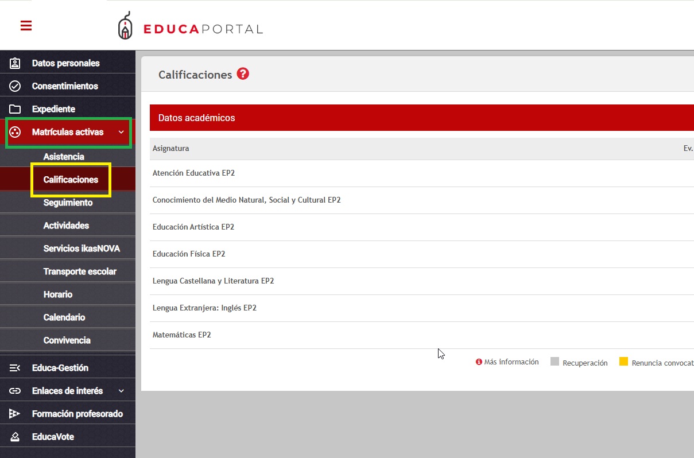Viewport: 694px width, 458px height.
Task: Click the EducaVote ballot icon
Action: tap(15, 437)
